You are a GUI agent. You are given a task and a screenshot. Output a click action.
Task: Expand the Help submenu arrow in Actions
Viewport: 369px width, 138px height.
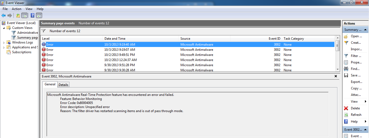[x=366, y=122]
